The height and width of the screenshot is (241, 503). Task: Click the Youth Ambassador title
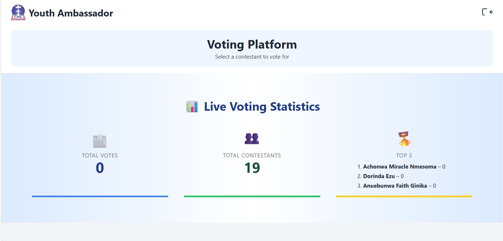click(71, 13)
